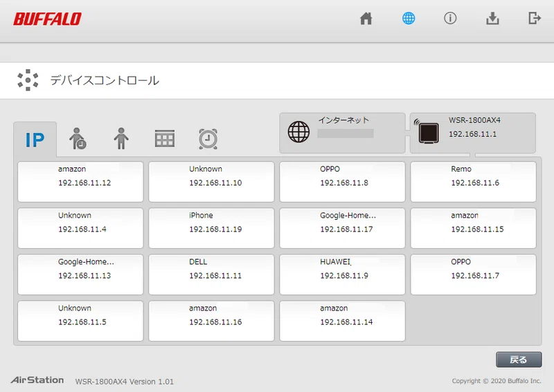
Task: Open the internet globe icon in header
Action: pos(409,19)
